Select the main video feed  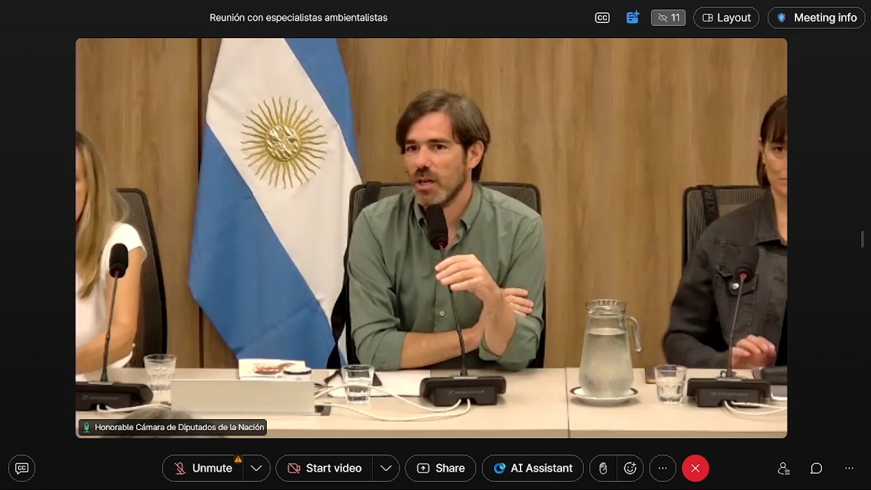(431, 238)
